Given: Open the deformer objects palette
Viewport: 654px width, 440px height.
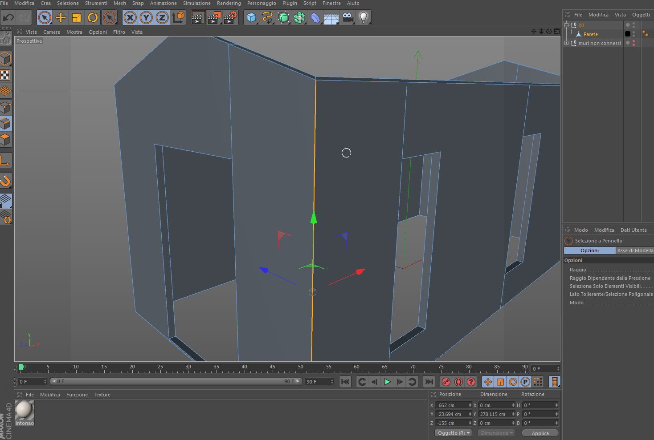Looking at the screenshot, I should [315, 18].
